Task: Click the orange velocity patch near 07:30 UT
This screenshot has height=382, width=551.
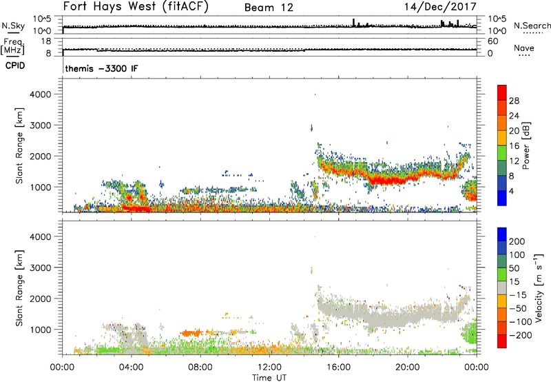Action: (191, 333)
